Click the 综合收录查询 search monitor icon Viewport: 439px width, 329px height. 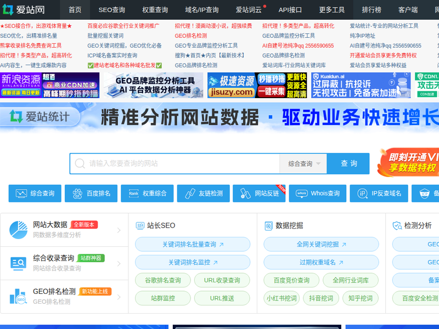19,264
